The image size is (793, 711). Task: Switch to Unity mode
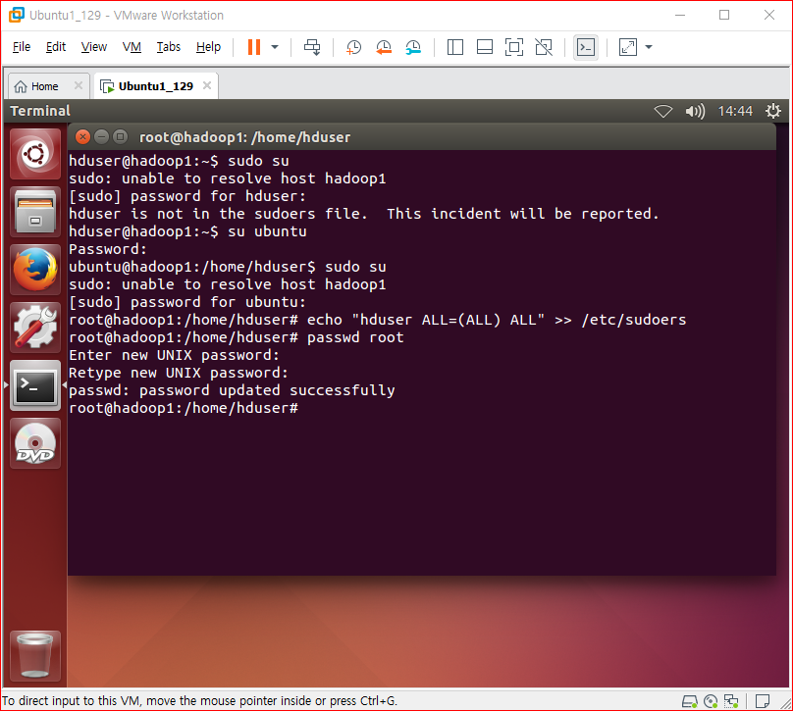pyautogui.click(x=544, y=47)
